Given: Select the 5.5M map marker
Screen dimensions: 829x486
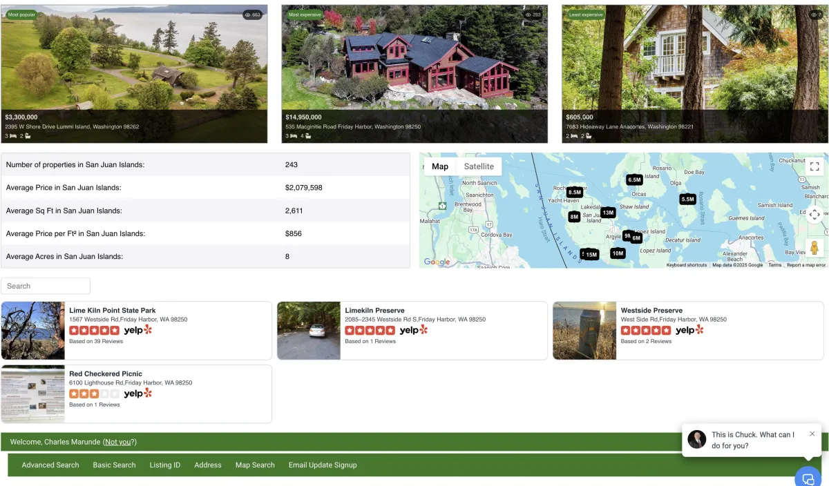Looking at the screenshot, I should click(687, 200).
